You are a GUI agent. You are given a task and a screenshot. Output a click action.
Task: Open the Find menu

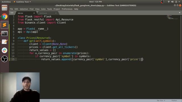coord(32,9)
